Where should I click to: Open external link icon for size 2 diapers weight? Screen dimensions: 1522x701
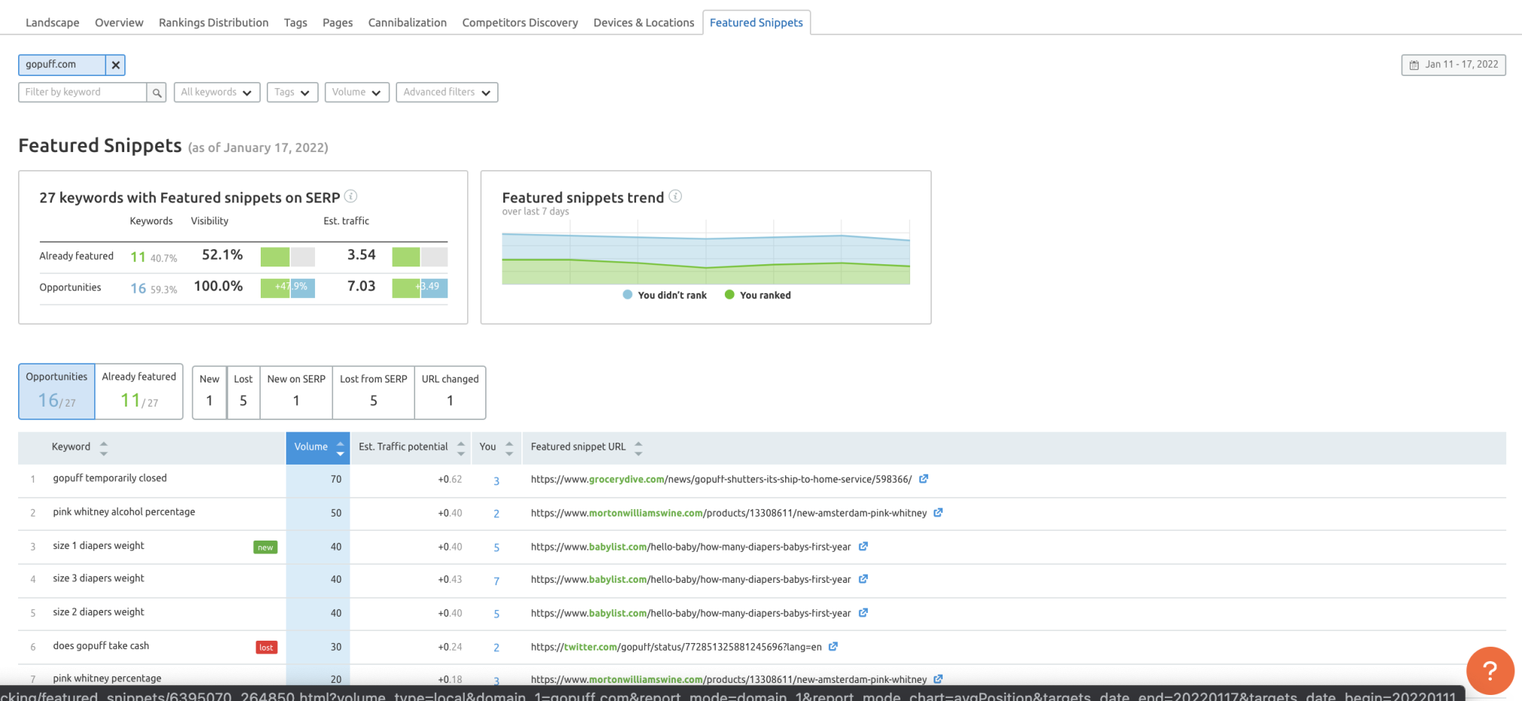point(863,613)
